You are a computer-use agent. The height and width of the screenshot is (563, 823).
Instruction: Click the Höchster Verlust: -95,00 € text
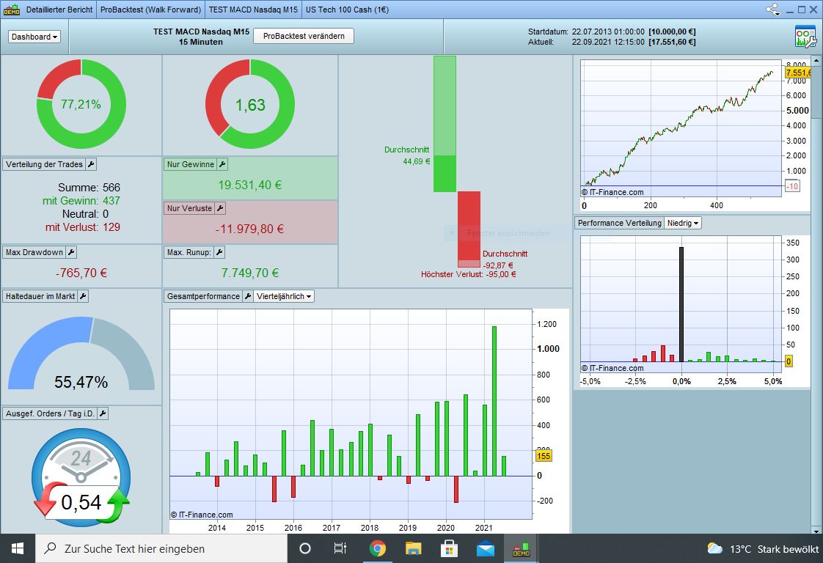pyautogui.click(x=468, y=274)
